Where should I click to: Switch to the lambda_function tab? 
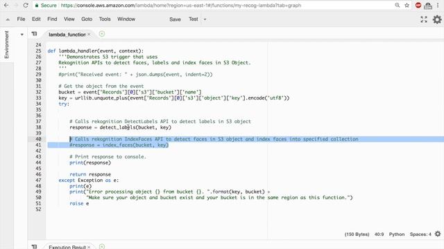[67, 35]
